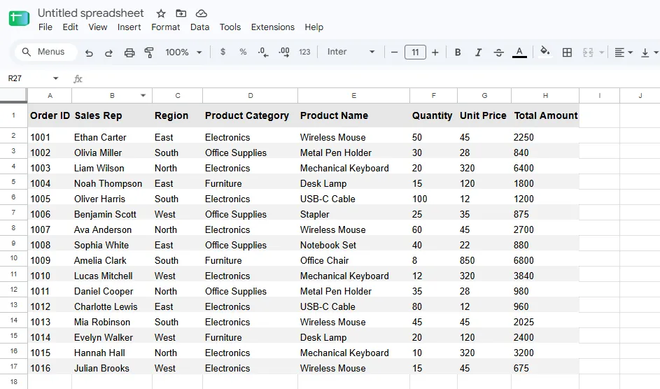
Task: Click the select-all corner box
Action: [13, 95]
